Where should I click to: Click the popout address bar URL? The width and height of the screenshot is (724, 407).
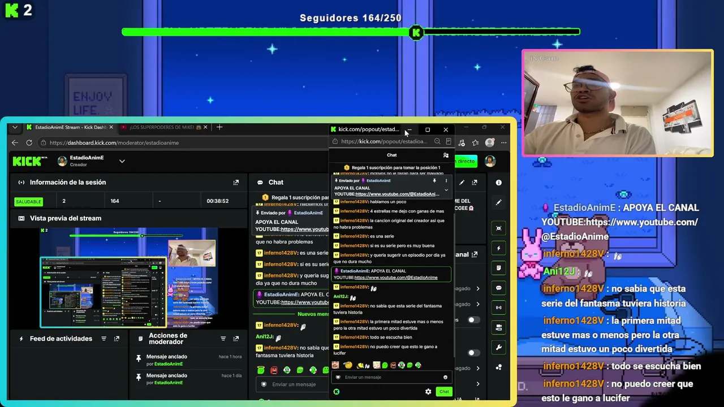[x=384, y=142]
